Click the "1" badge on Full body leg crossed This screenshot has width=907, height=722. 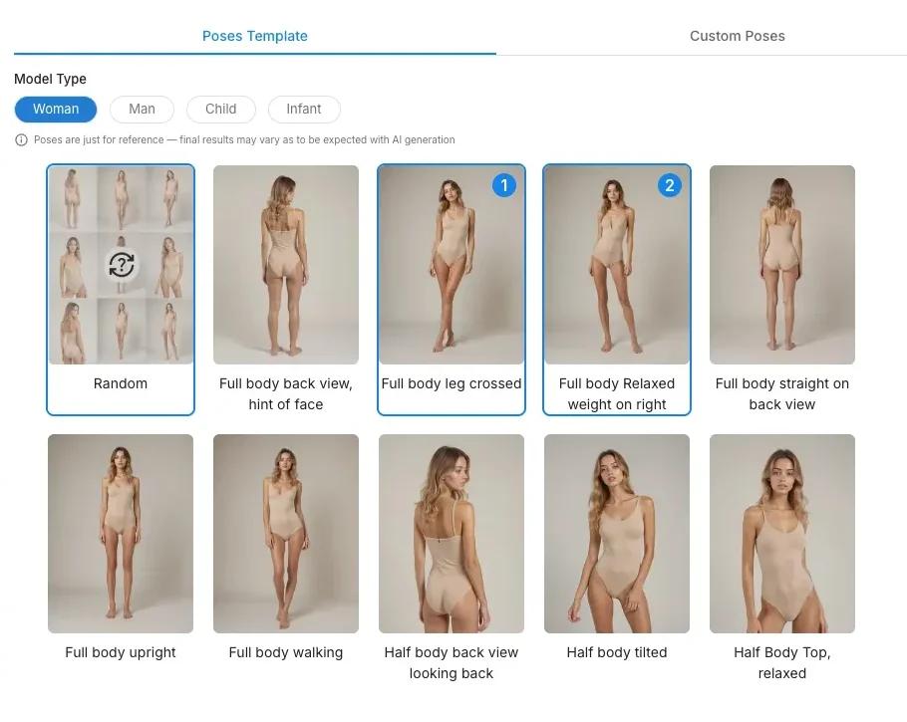[x=504, y=185]
